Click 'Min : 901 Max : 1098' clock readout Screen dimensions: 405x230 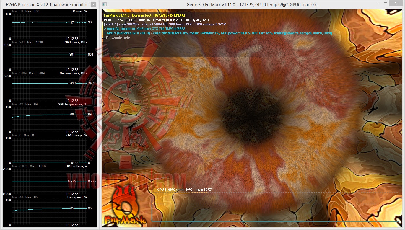(27, 42)
